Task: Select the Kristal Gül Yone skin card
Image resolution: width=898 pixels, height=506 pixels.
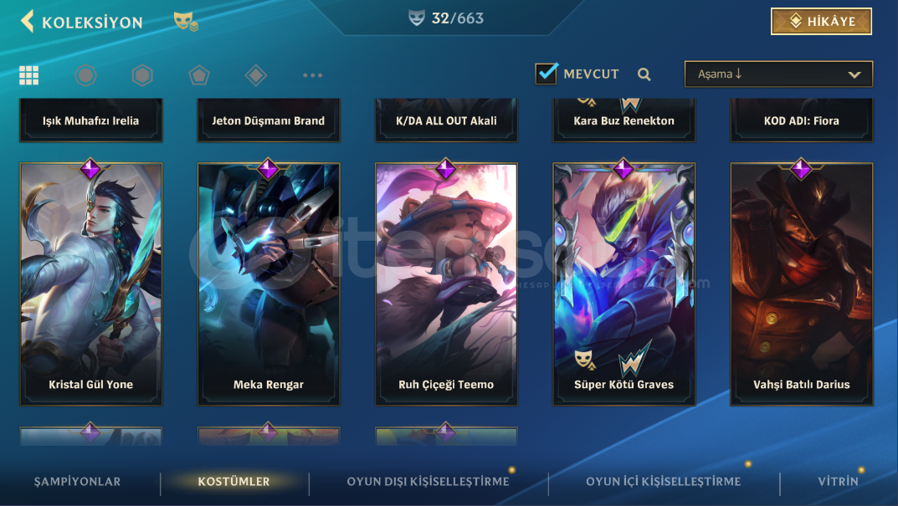Action: click(x=90, y=284)
